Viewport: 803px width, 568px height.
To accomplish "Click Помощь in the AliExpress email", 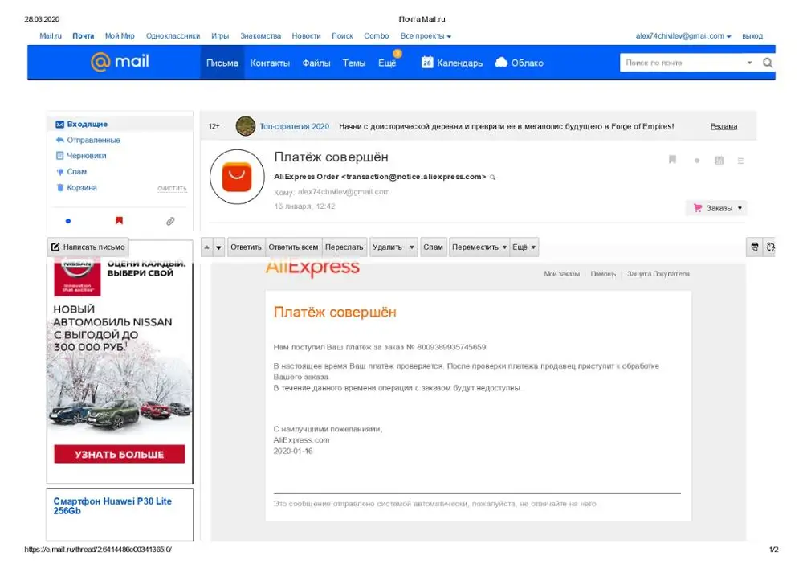I will (x=603, y=274).
